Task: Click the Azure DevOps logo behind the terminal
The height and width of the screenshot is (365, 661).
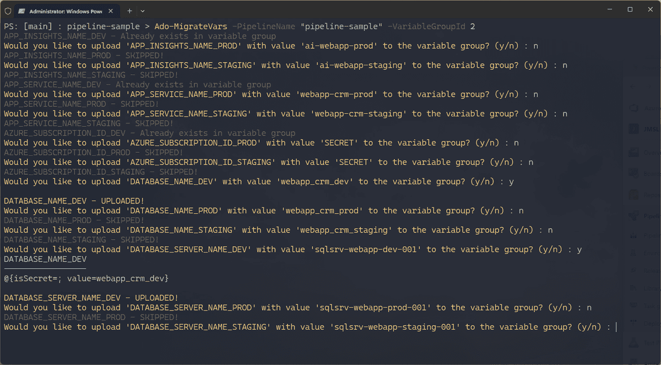Action: pos(632,107)
